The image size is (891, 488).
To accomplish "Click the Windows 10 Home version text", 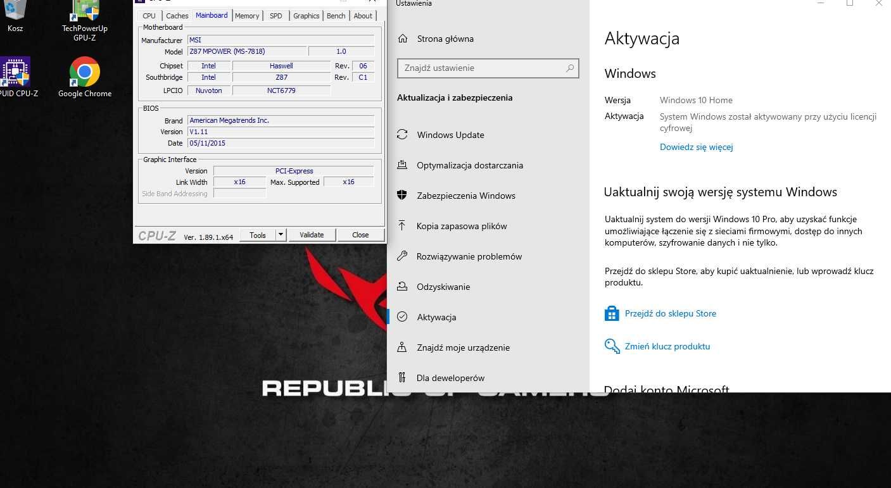I will [x=696, y=100].
